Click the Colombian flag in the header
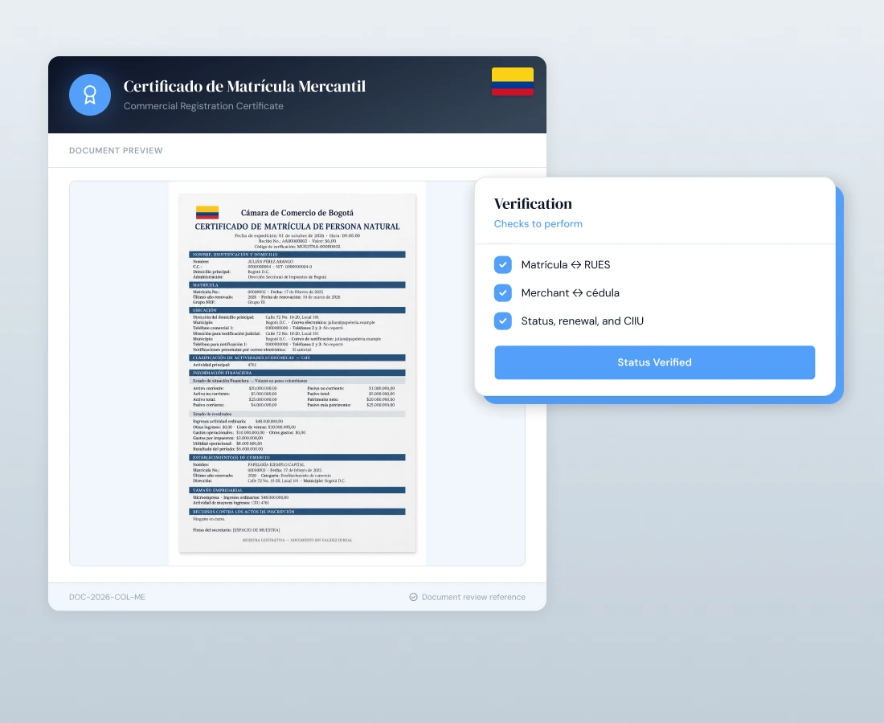This screenshot has height=723, width=884. (x=513, y=82)
